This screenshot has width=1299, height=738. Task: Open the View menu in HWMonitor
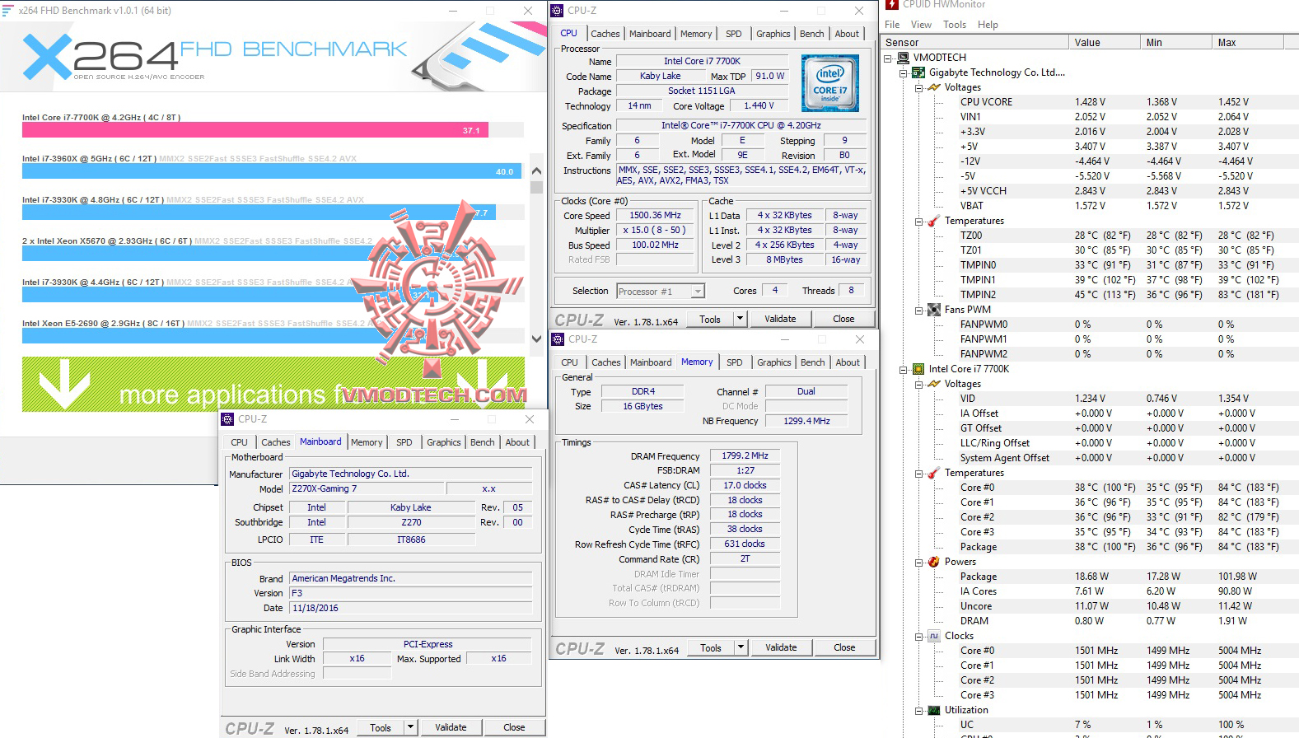pyautogui.click(x=922, y=25)
